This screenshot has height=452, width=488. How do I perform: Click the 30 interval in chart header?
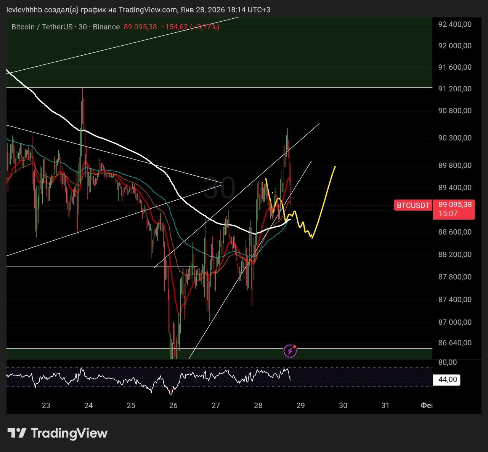(83, 27)
